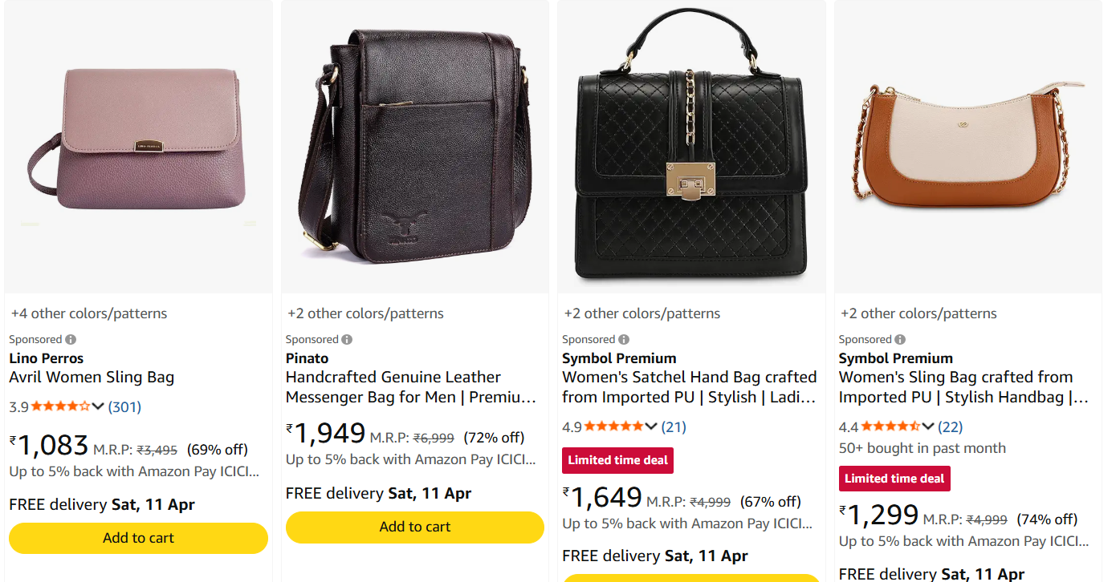Click 4.9 star rating of Satchel Hand Bag

click(x=613, y=426)
